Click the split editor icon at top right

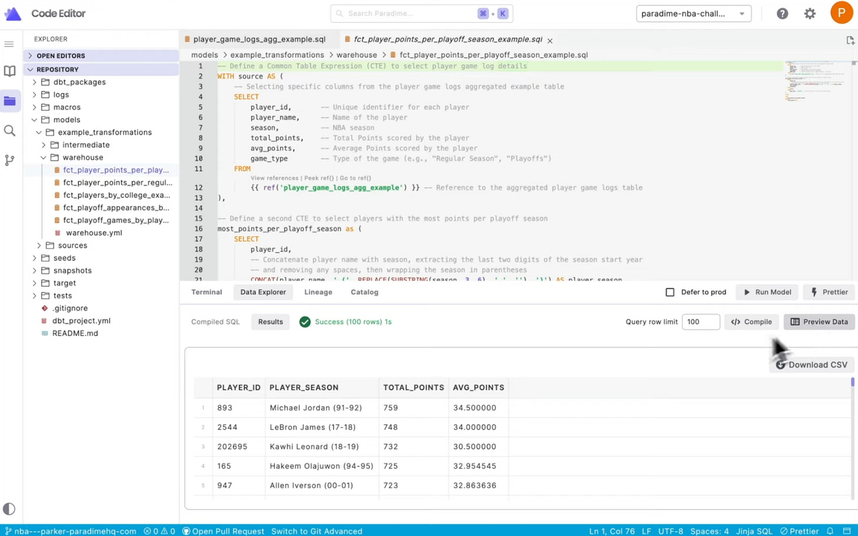(850, 40)
